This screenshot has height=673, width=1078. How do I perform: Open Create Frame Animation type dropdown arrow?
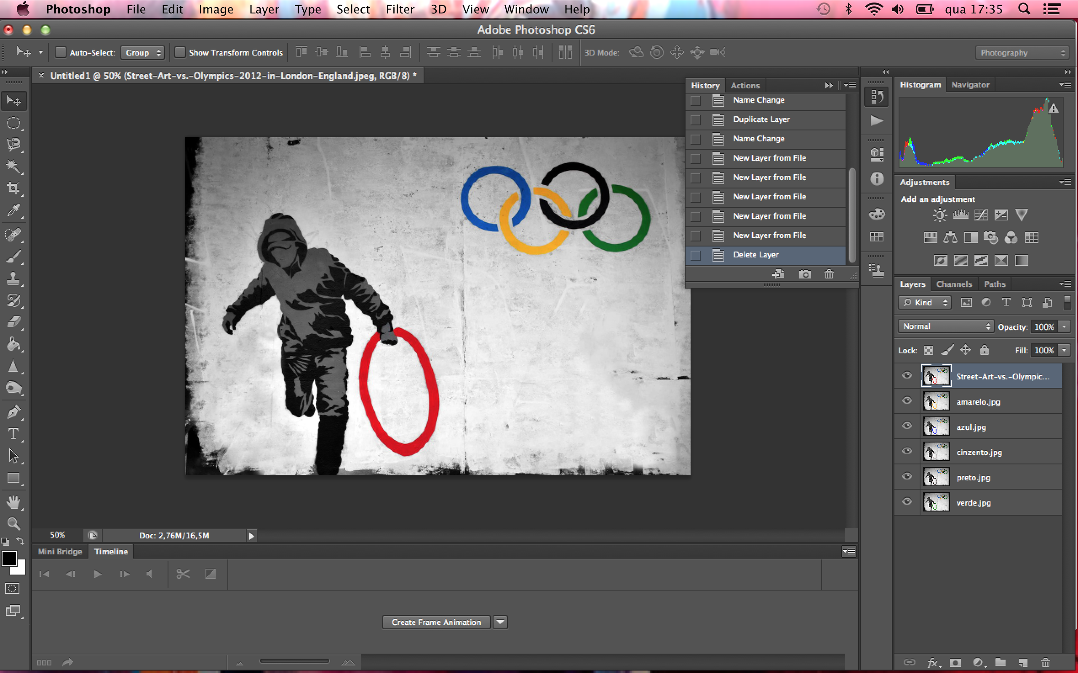click(x=500, y=622)
